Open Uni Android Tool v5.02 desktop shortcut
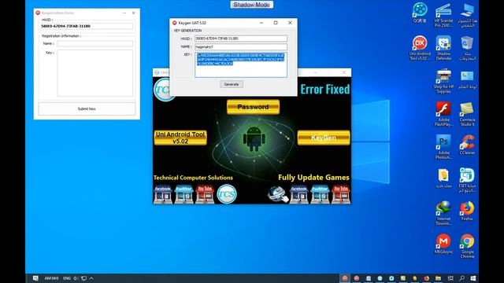The height and width of the screenshot is (283, 504). [420, 48]
